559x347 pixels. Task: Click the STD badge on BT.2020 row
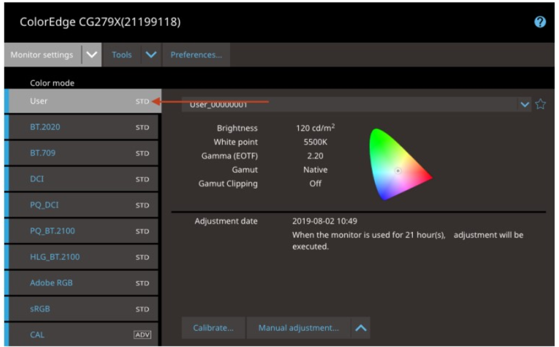pos(142,128)
